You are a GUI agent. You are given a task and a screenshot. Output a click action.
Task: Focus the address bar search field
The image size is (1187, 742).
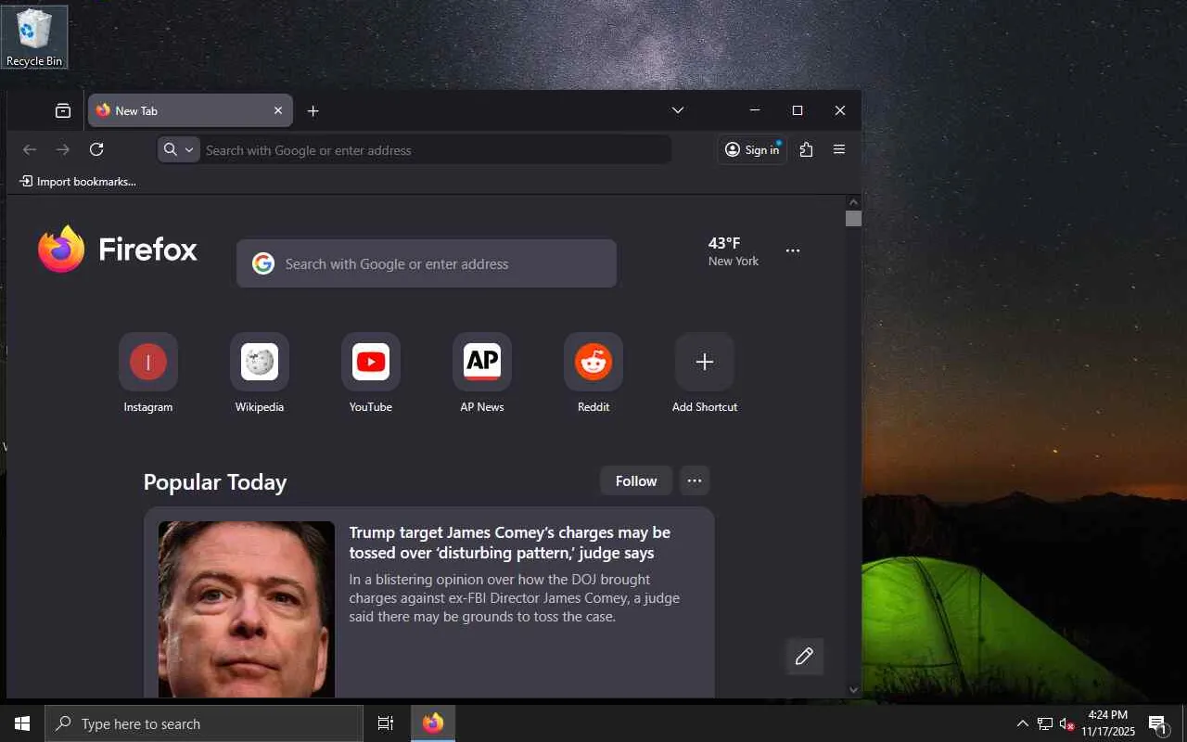[436, 150]
